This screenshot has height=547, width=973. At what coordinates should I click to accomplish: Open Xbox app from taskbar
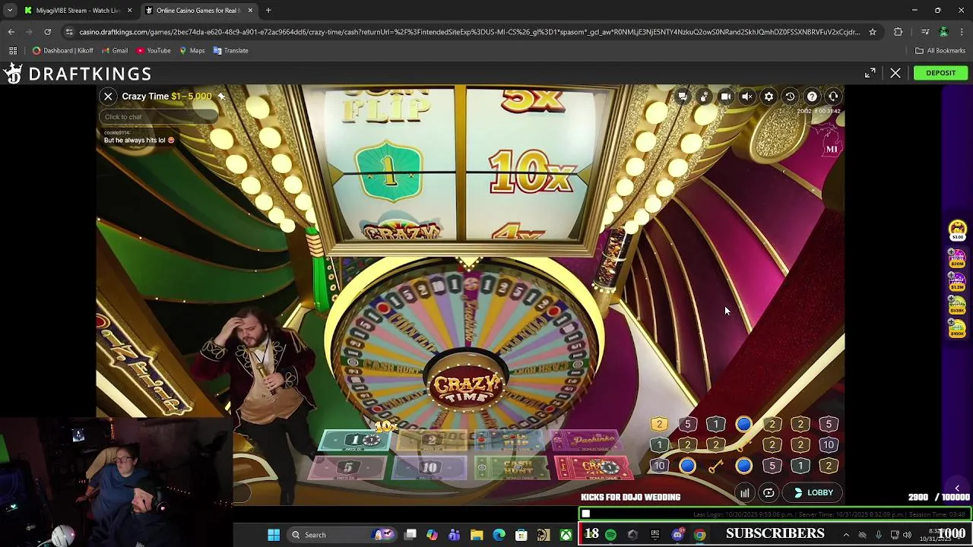pyautogui.click(x=566, y=535)
